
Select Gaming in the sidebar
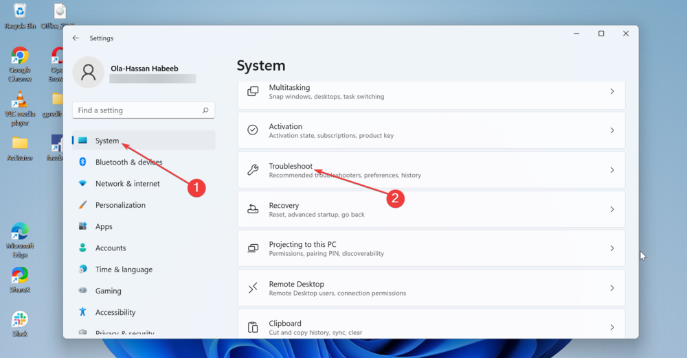click(144, 291)
